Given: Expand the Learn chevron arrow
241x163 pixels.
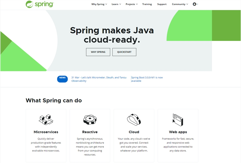Looking at the screenshot, I should point(120,4).
